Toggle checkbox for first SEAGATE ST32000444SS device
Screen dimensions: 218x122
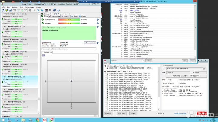tap(107, 73)
